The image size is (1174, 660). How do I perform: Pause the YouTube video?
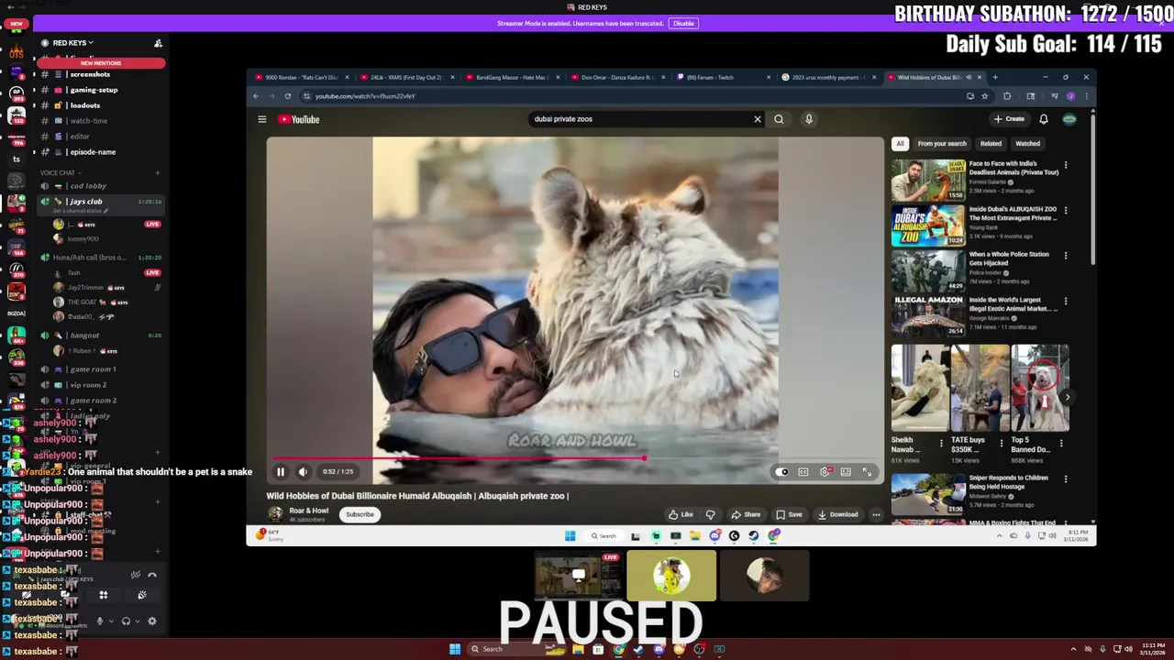pyautogui.click(x=281, y=472)
